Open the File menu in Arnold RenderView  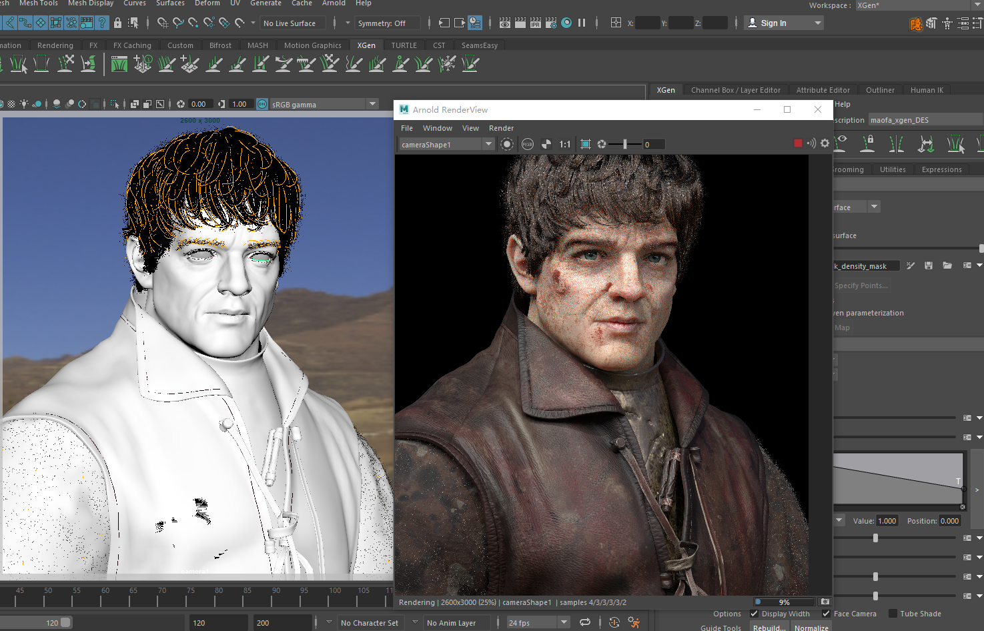(x=407, y=128)
